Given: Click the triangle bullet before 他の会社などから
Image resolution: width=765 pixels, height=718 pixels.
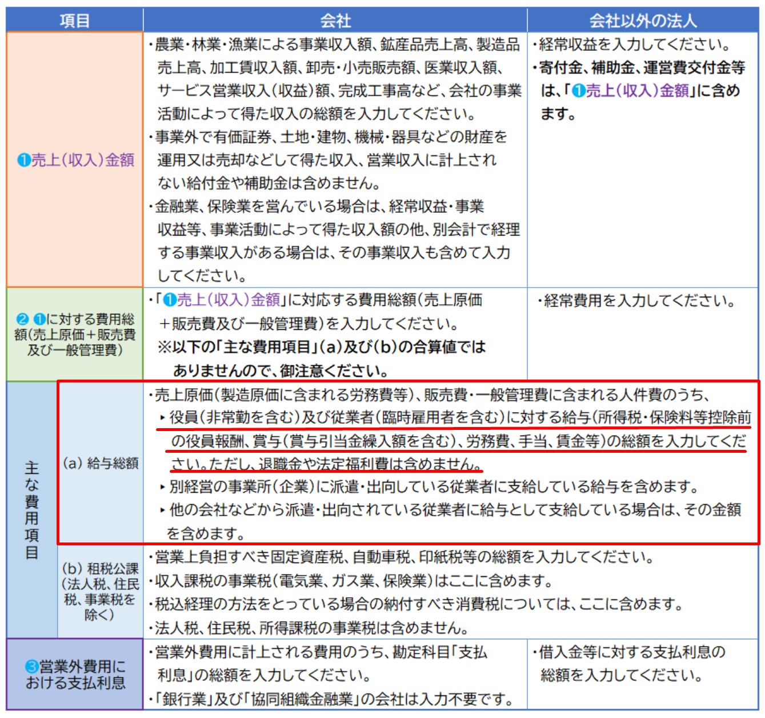Looking at the screenshot, I should pos(163,510).
